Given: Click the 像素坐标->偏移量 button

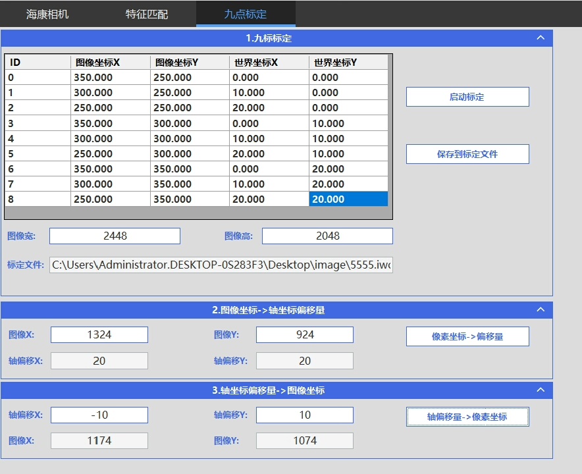Looking at the screenshot, I should (x=467, y=336).
